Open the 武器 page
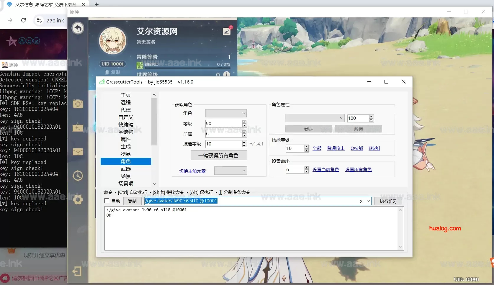Image resolution: width=494 pixels, height=285 pixels. coord(126,169)
